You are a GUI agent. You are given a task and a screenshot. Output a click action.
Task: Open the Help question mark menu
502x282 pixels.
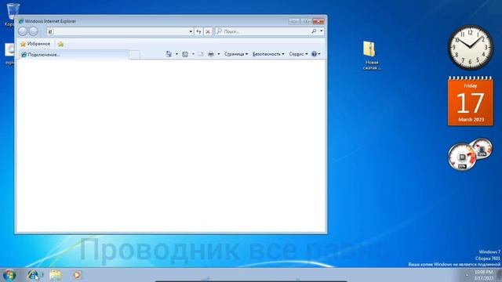coord(315,54)
